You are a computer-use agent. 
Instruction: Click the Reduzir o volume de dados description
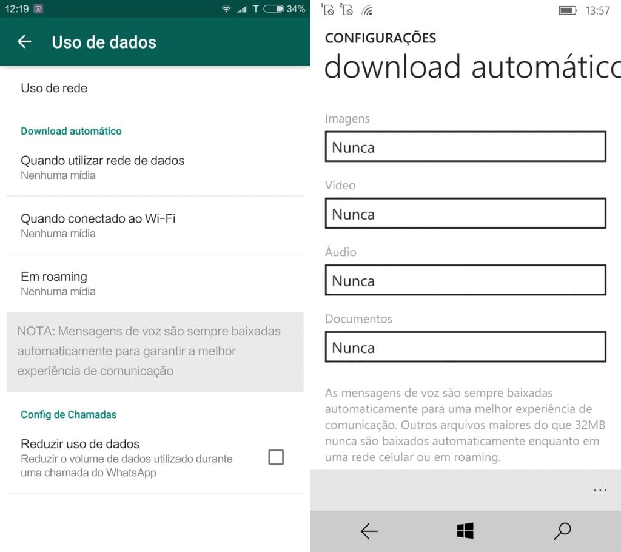pos(127,466)
